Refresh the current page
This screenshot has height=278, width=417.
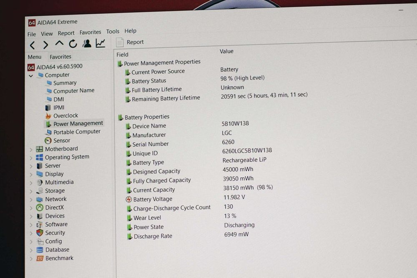point(73,44)
